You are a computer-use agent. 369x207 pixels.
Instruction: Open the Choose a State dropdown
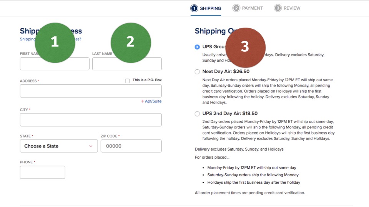[x=59, y=146]
